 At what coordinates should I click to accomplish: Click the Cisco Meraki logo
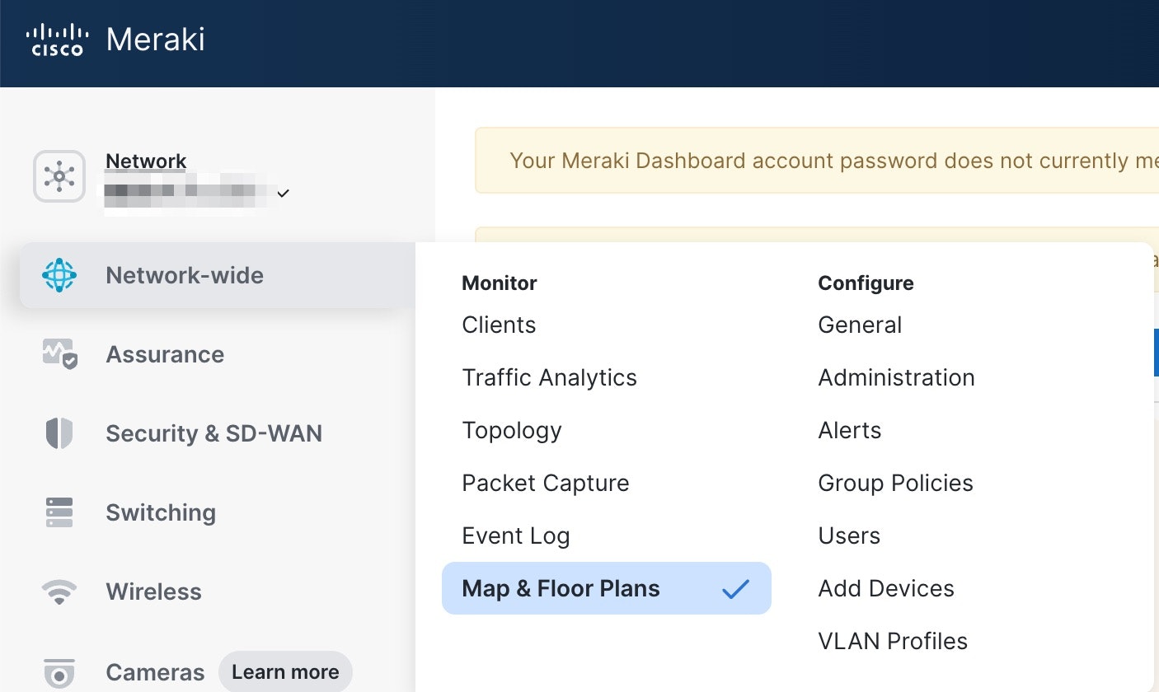[115, 40]
